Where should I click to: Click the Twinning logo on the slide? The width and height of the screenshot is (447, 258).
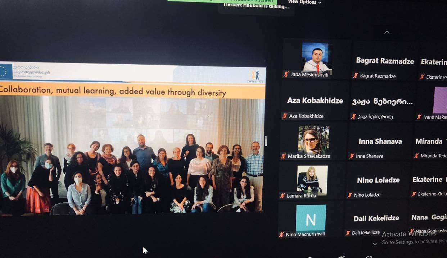click(256, 76)
